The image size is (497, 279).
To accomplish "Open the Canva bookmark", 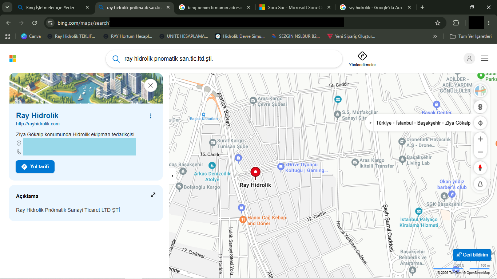I will (31, 36).
